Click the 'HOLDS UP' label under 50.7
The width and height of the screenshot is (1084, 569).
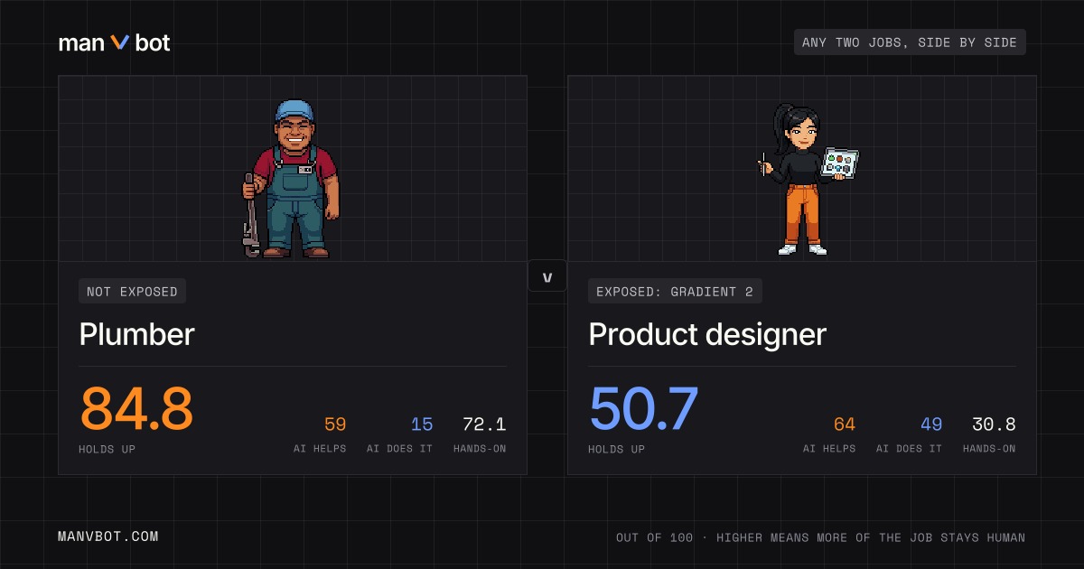(616, 449)
